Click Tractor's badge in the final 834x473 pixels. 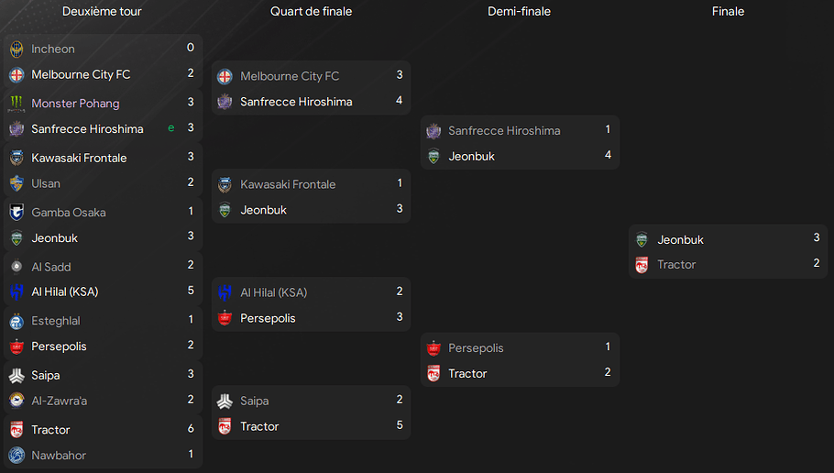click(x=642, y=265)
